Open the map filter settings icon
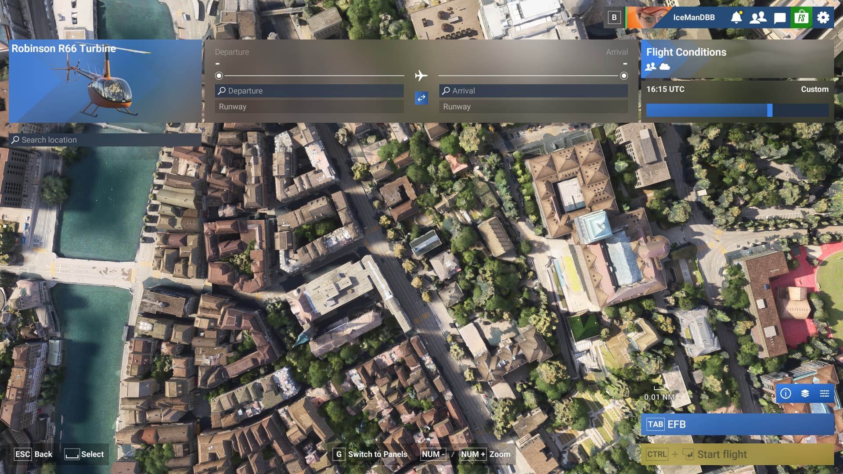Image resolution: width=843 pixels, height=474 pixels. click(x=824, y=393)
